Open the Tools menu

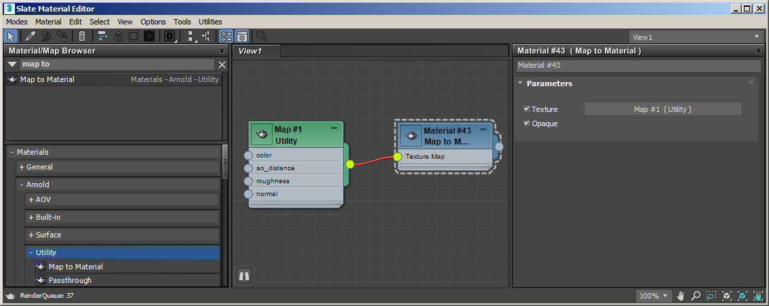click(182, 22)
